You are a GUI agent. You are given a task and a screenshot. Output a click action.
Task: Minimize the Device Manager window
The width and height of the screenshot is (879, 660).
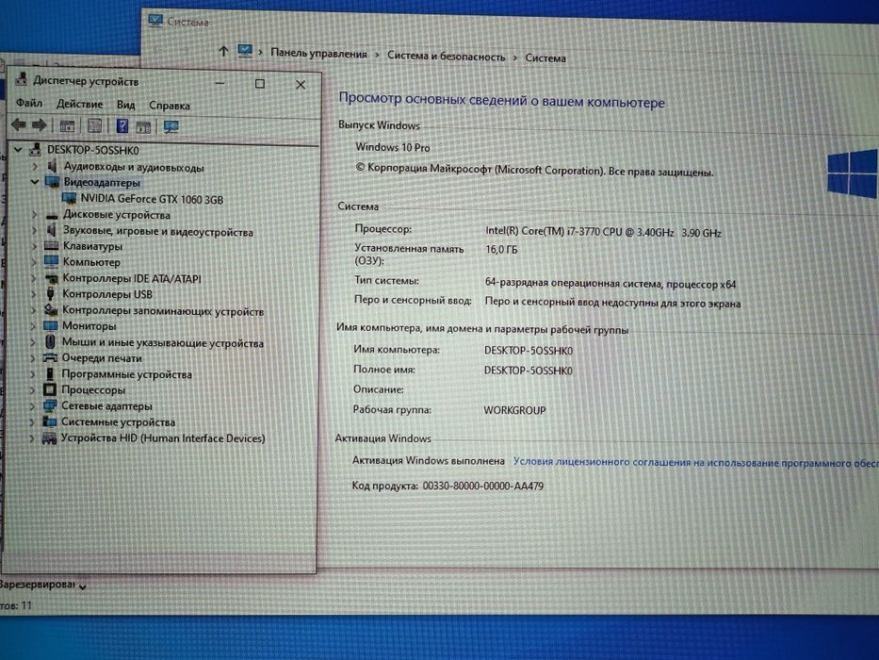pos(220,83)
